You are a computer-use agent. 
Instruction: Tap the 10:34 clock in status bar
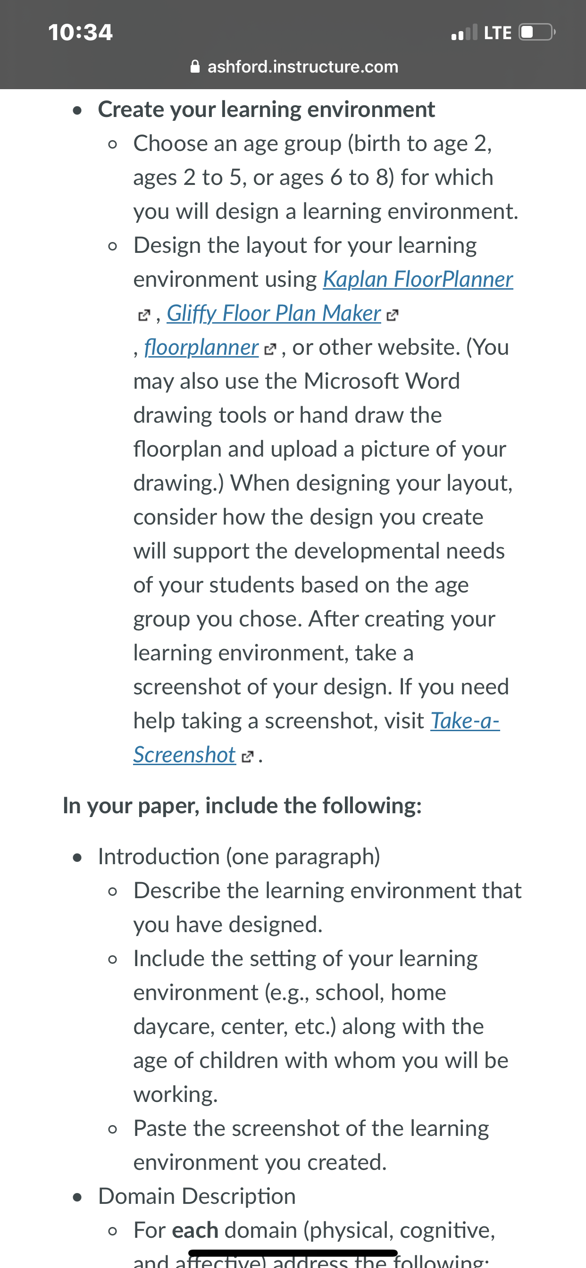coord(80,33)
